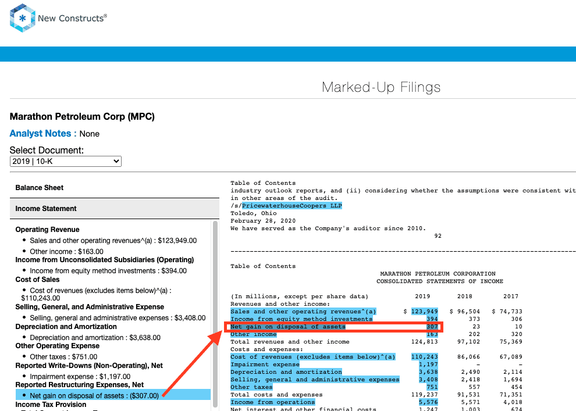Open the Select Document dropdown showing 2019 | 10-K
Viewport: 576px width, 411px height.
point(65,161)
